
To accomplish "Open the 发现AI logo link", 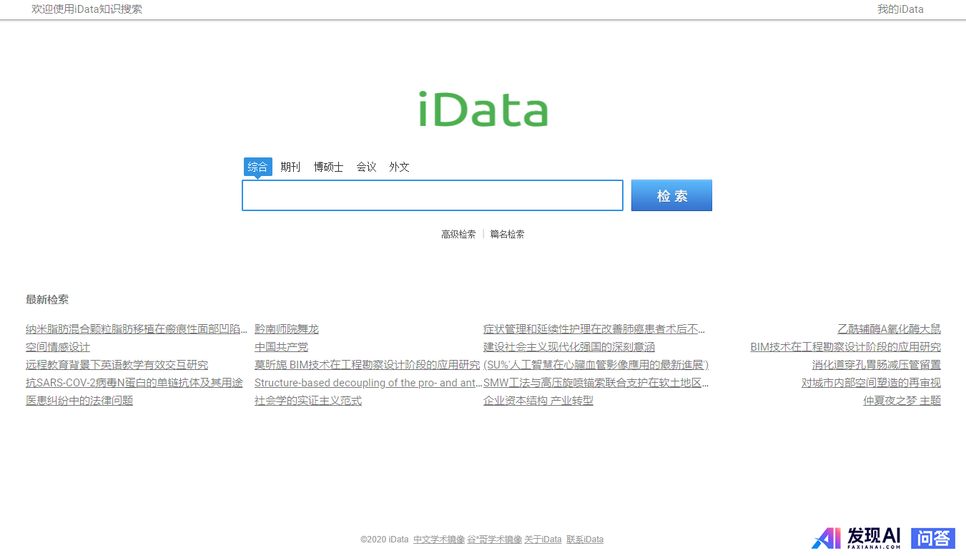I will [857, 538].
